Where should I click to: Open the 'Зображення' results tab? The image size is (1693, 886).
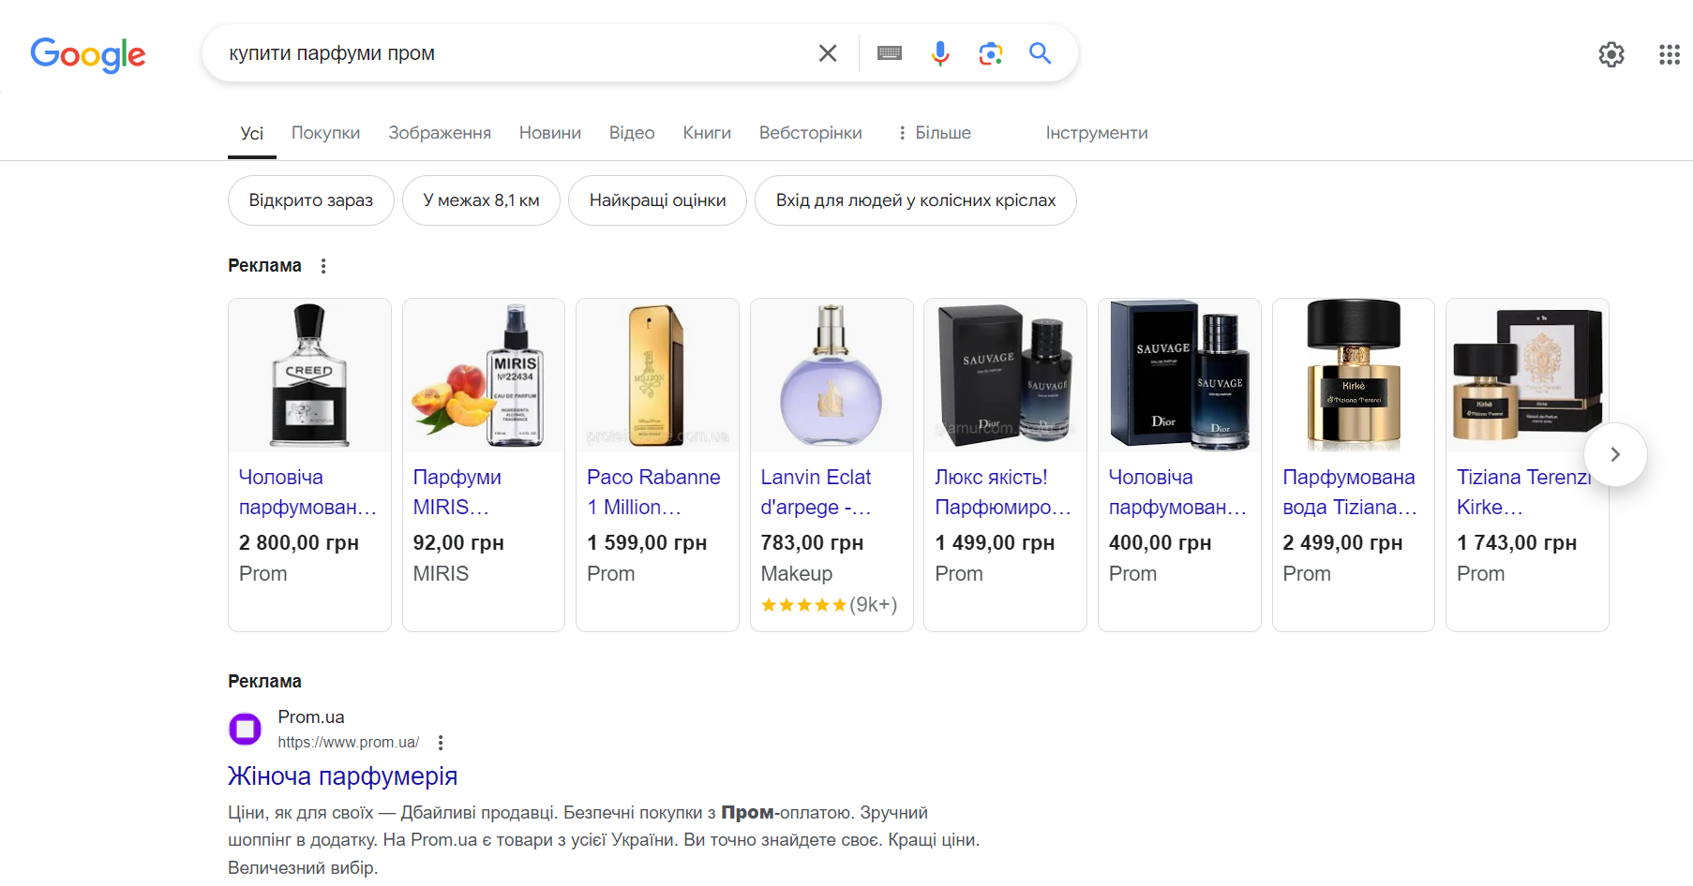click(439, 132)
